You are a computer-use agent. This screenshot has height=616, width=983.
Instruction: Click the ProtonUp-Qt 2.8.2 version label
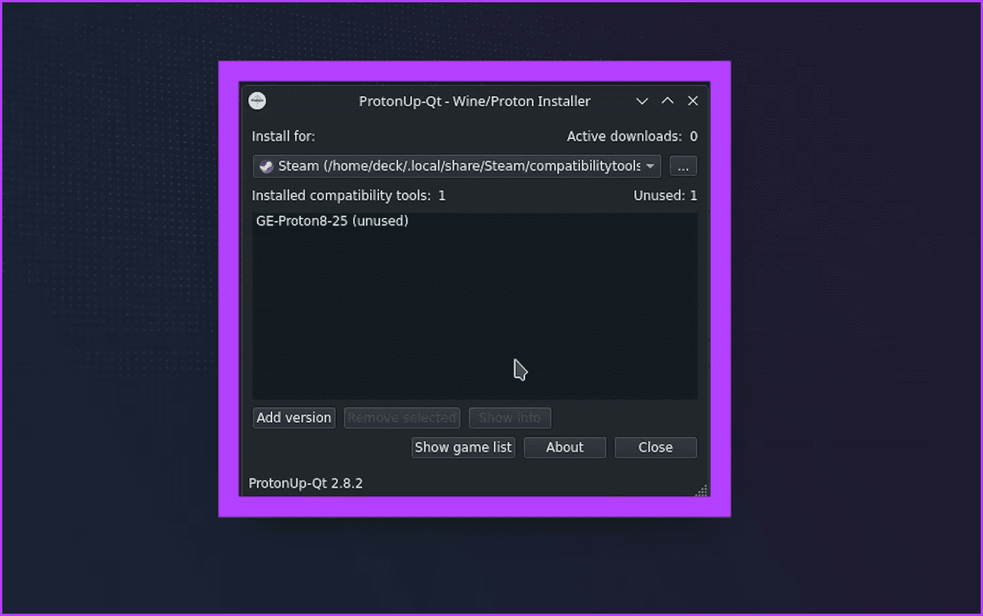click(x=306, y=483)
